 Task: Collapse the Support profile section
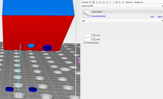[x=162, y=6]
